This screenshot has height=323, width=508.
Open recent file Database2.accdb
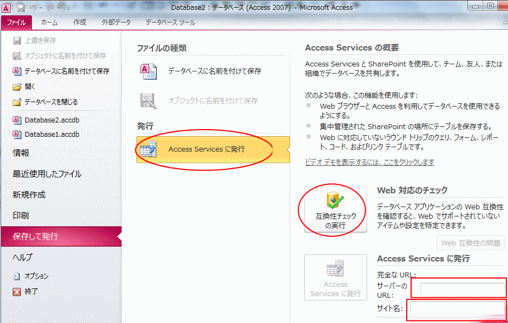pyautogui.click(x=52, y=120)
